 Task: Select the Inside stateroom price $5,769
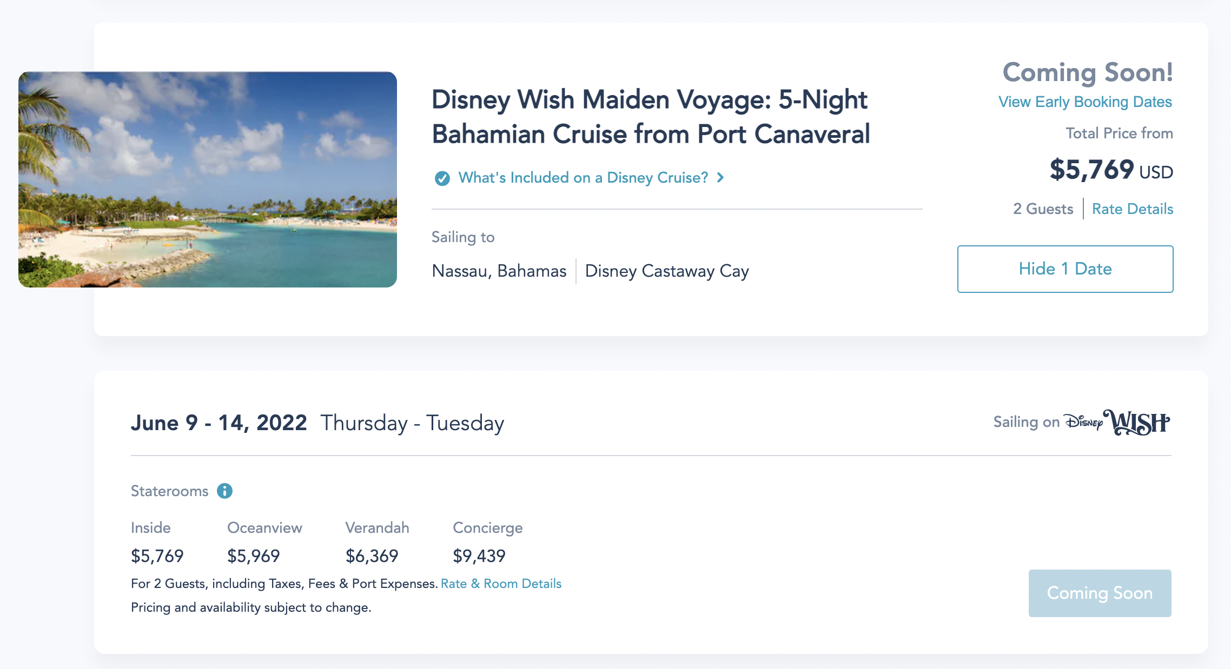coord(157,556)
